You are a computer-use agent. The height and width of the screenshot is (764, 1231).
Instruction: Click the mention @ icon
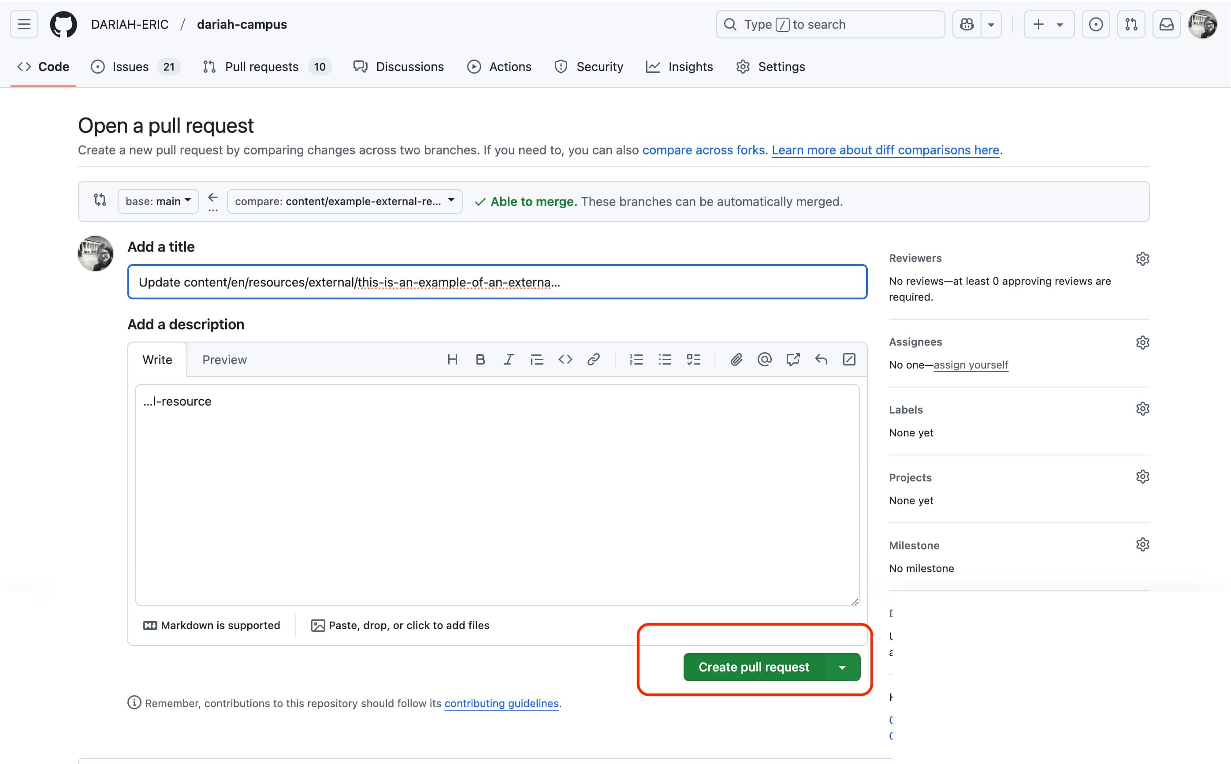point(764,359)
